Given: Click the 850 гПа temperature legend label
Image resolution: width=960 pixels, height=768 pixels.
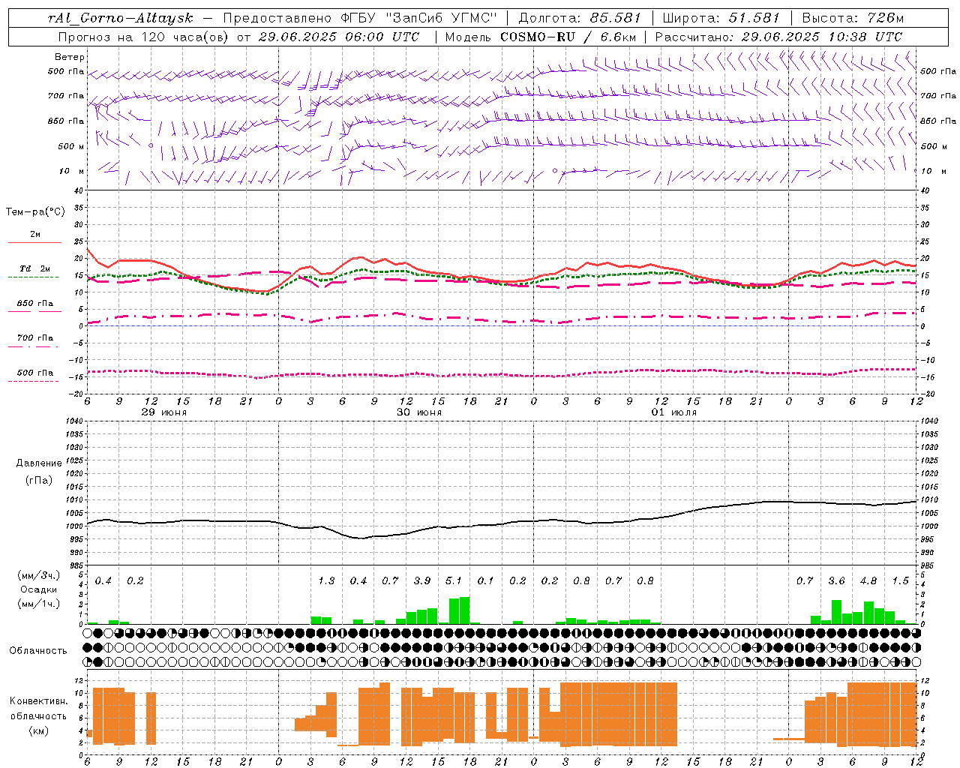Looking at the screenshot, I should tap(35, 304).
